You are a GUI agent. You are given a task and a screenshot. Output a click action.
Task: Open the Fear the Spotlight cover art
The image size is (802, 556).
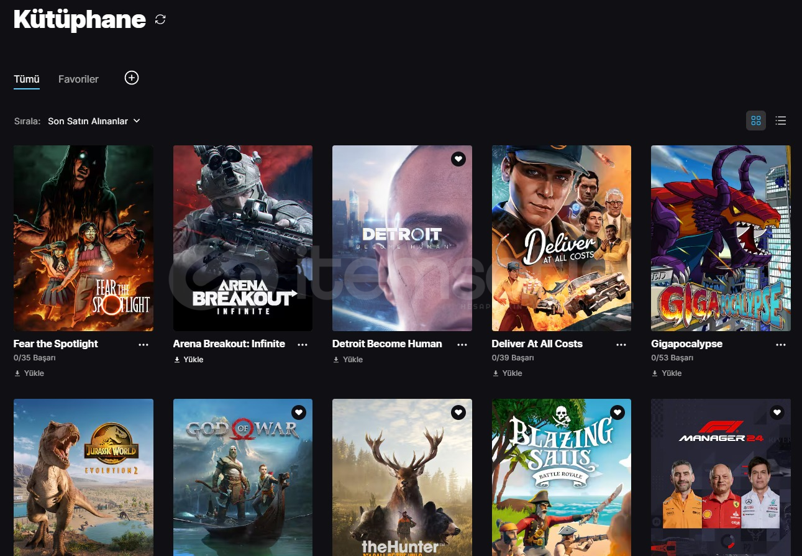pos(83,238)
